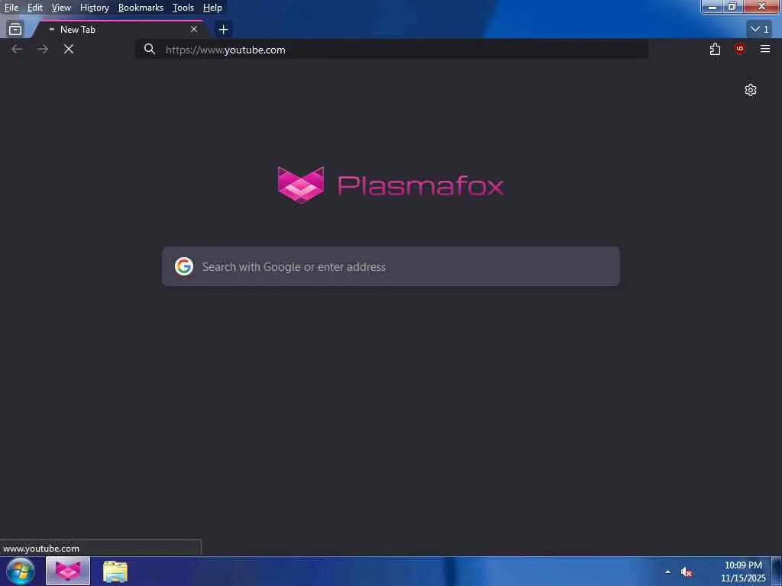
Task: Expand the list all tabs dropdown
Action: pos(759,30)
